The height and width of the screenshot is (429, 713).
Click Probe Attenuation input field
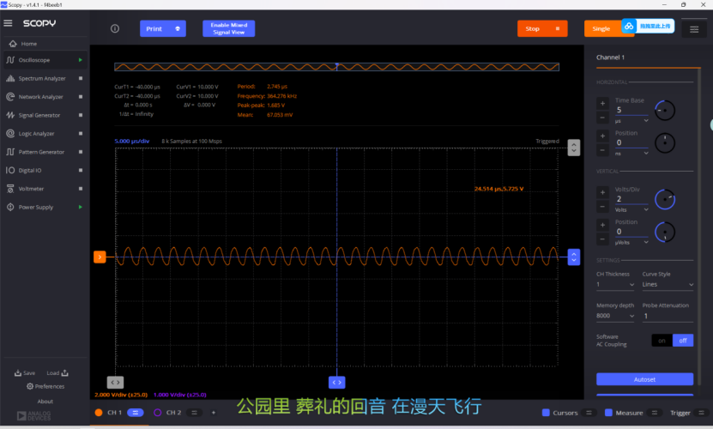[x=668, y=317]
